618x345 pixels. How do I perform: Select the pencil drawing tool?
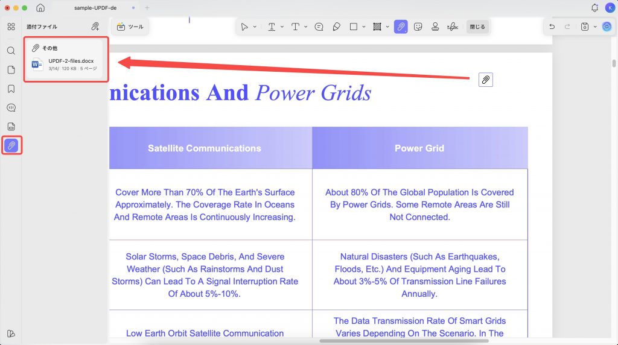tap(336, 27)
